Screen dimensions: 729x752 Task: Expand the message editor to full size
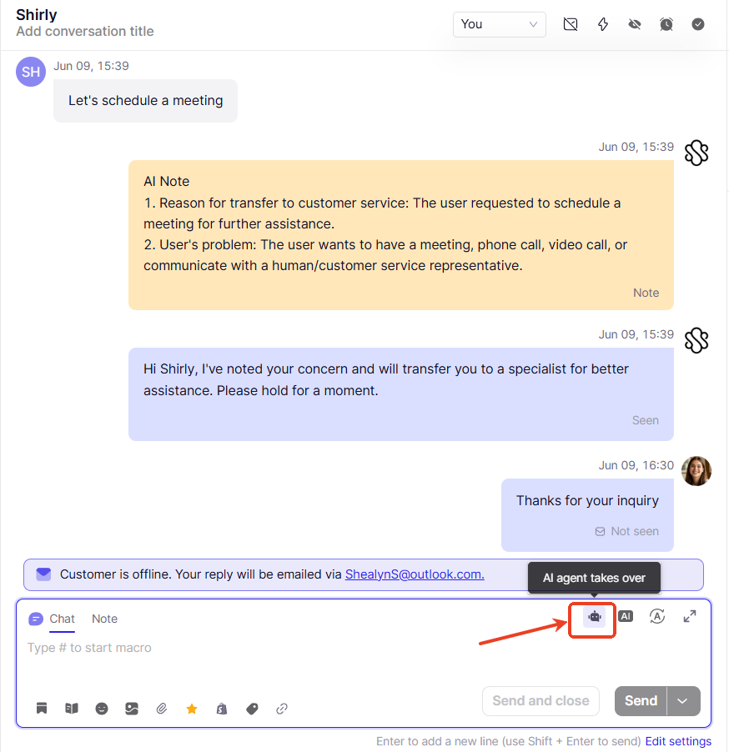(690, 616)
